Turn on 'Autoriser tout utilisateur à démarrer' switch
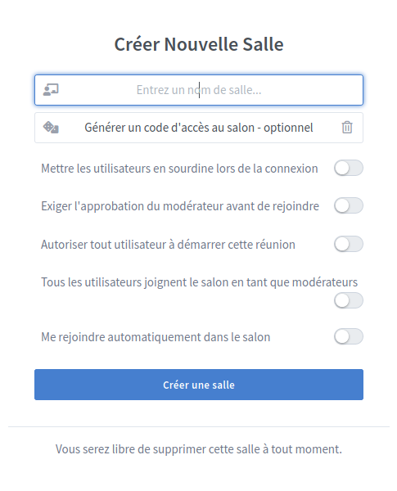397x491 pixels. tap(349, 244)
